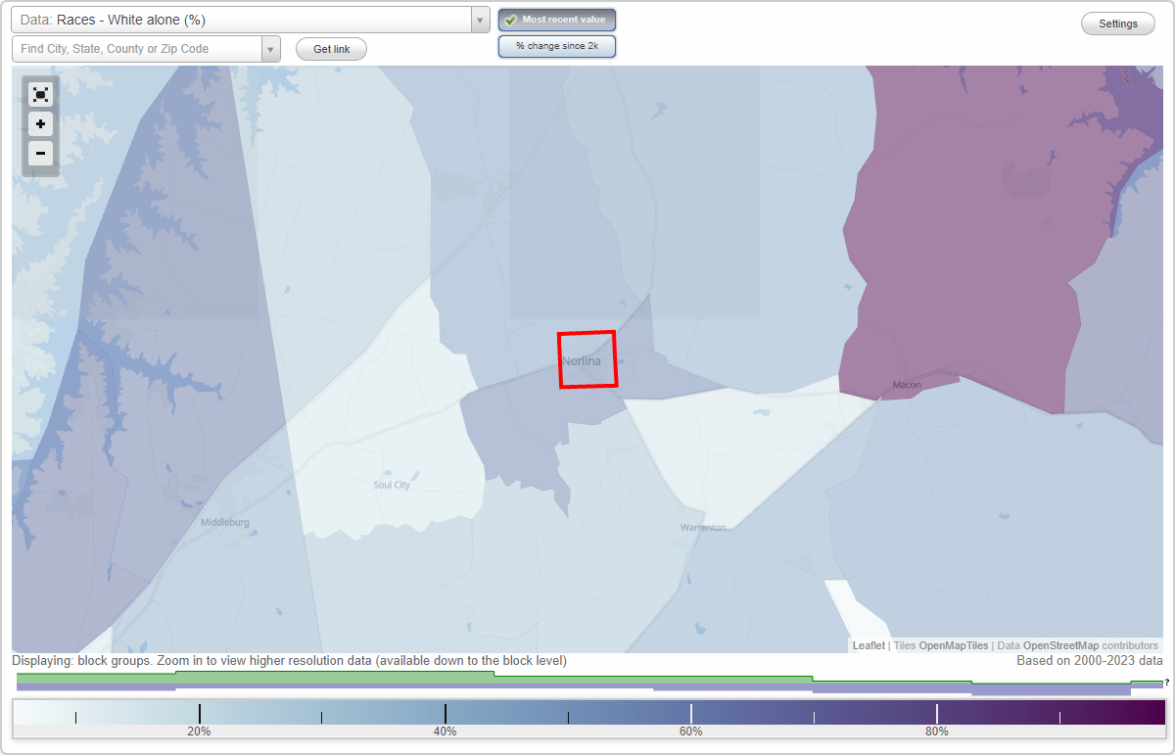Enable the Most recent value display mode

click(x=557, y=20)
